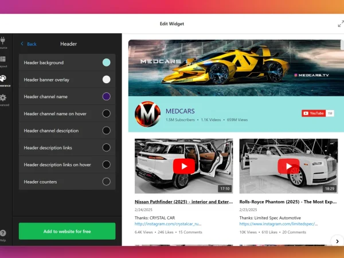Play the Nissan Pathfinder video
Viewport: 344px width, 258px height.
(184, 166)
